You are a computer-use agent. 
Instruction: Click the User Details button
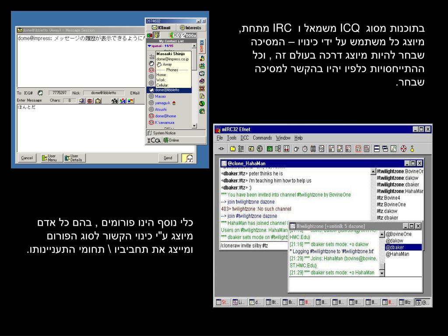coord(74,157)
